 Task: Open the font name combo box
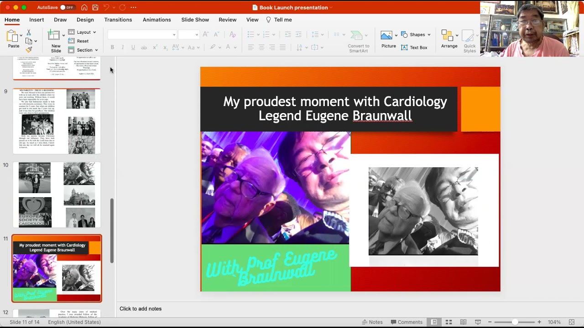pyautogui.click(x=142, y=35)
